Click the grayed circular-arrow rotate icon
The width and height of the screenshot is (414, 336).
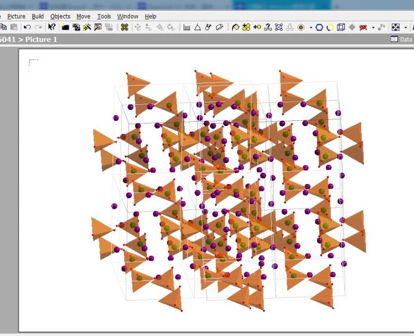[x=171, y=27]
